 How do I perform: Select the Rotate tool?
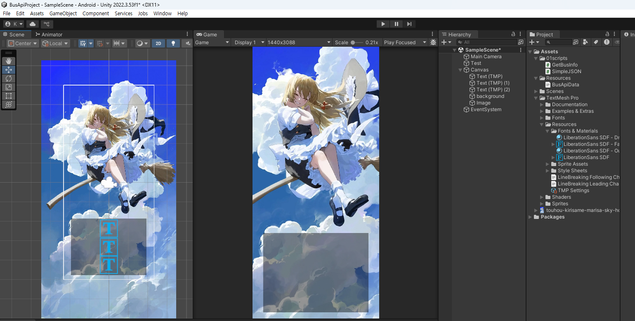[x=9, y=78]
